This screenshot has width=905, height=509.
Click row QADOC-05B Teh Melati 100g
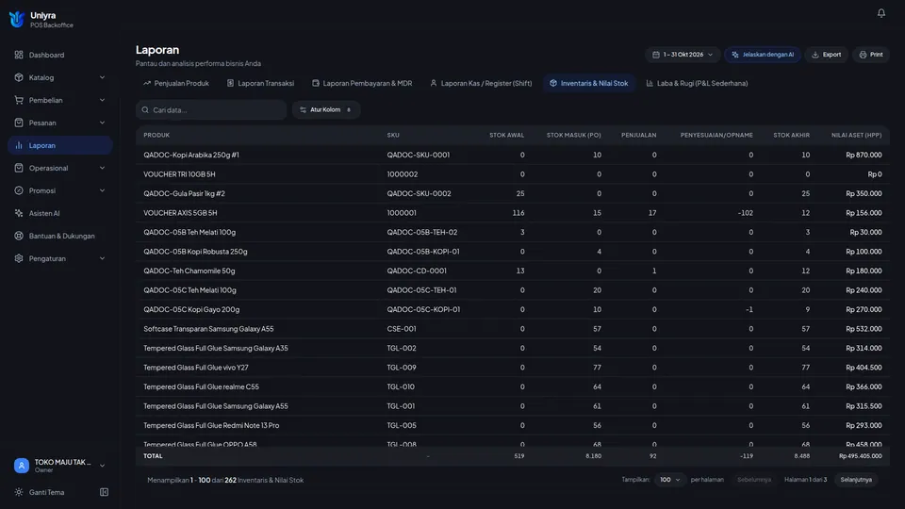point(513,232)
